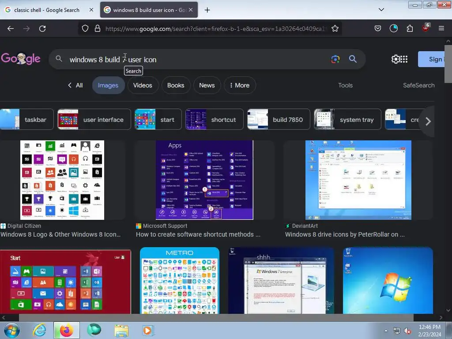Open the Windows 8 icons grid thumbnail
This screenshot has width=452, height=339.
[62, 180]
